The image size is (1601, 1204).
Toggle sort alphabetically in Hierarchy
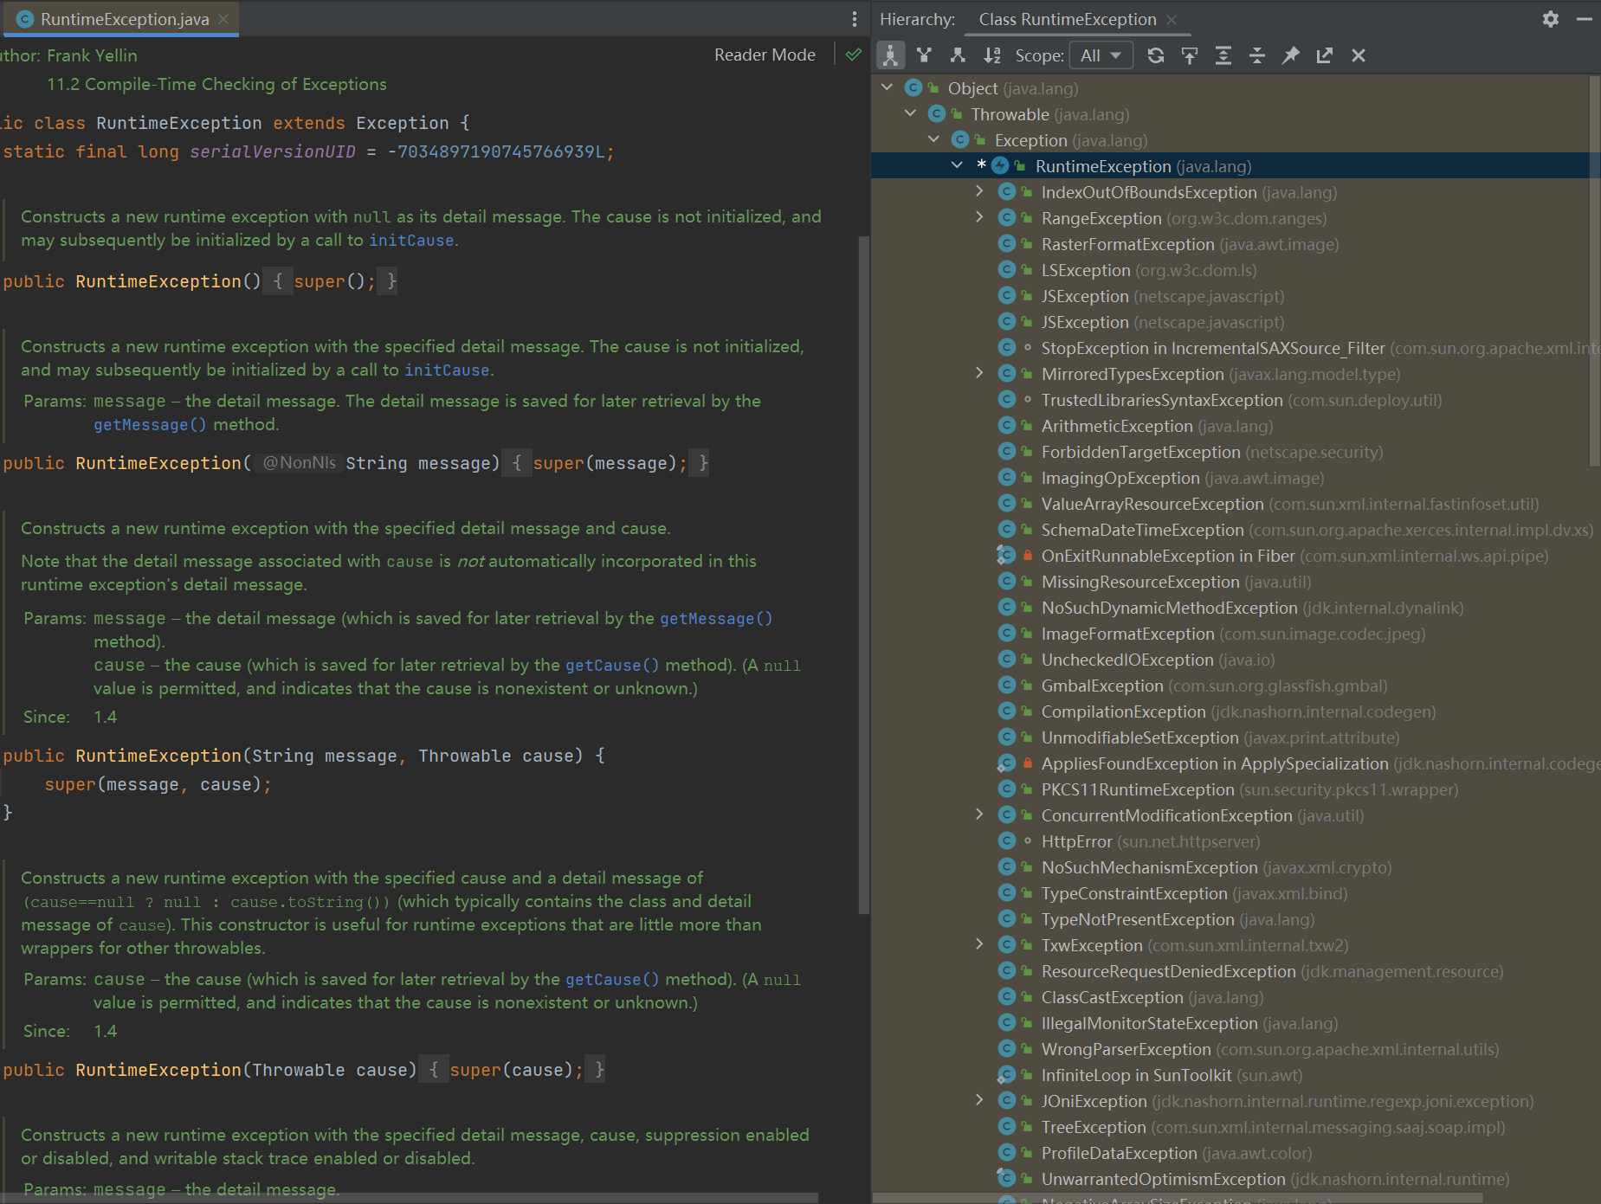coord(991,55)
